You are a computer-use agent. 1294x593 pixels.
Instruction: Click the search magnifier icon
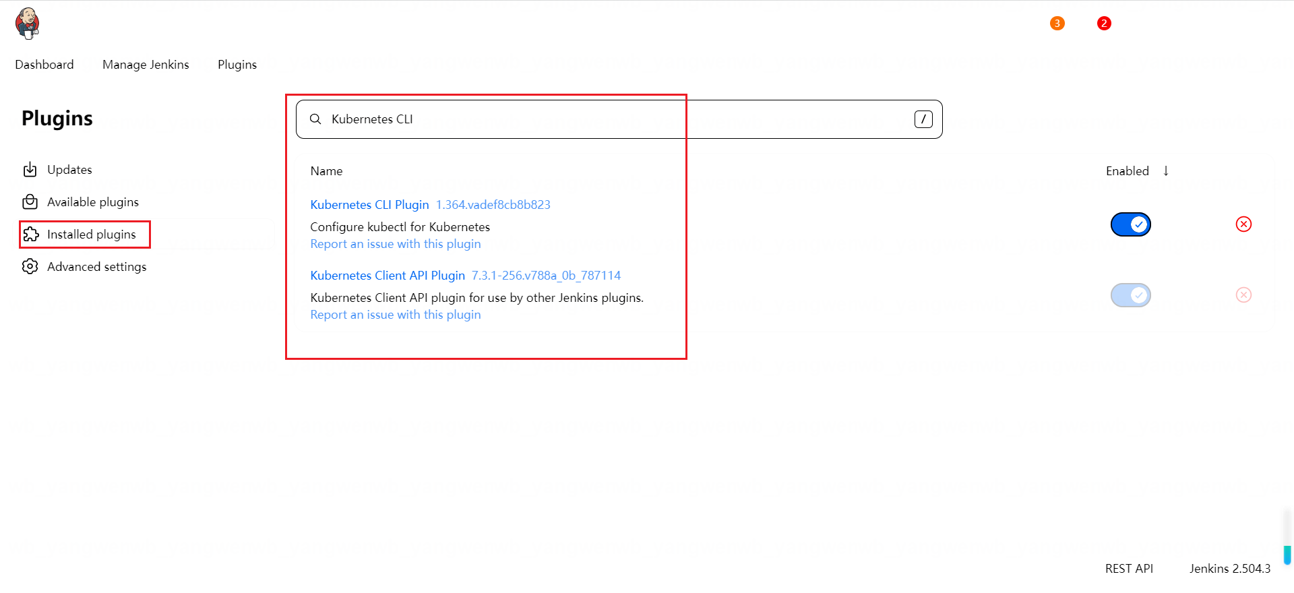tap(315, 119)
